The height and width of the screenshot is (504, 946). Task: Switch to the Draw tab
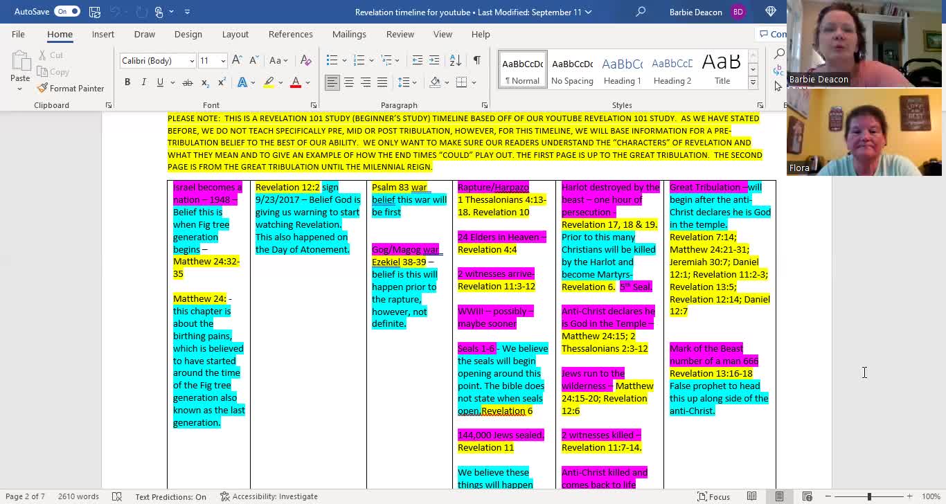point(145,34)
